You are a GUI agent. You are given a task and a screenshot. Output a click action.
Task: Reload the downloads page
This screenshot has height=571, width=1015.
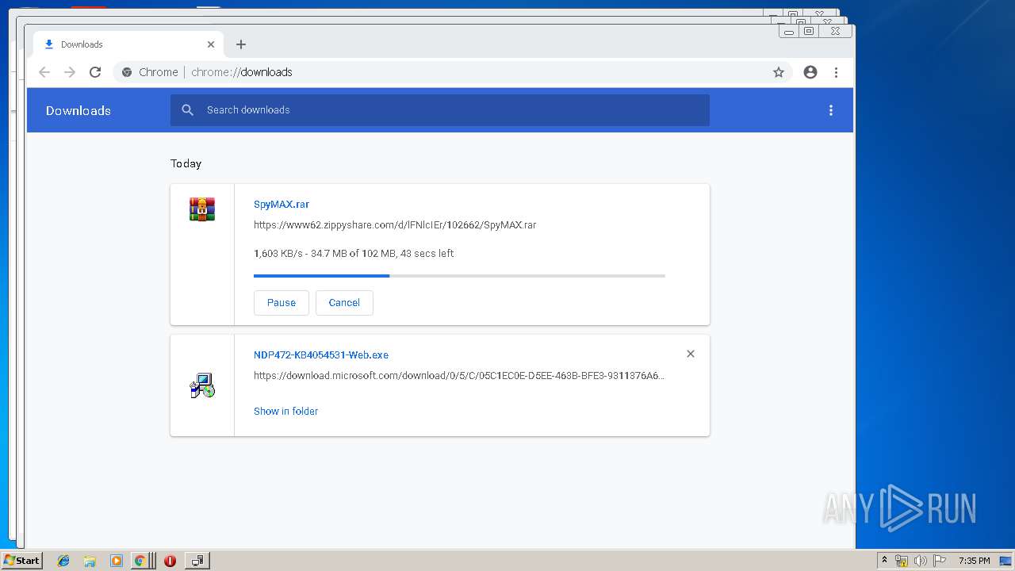(x=95, y=72)
